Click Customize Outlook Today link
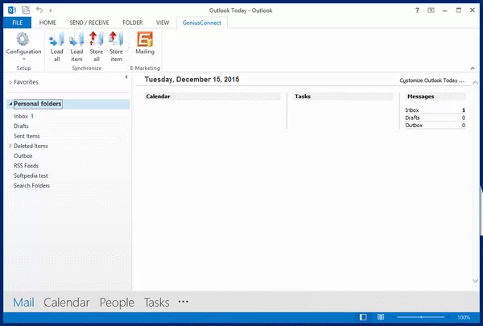This screenshot has width=483, height=326. click(x=432, y=81)
